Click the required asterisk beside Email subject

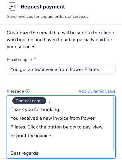(35, 58)
